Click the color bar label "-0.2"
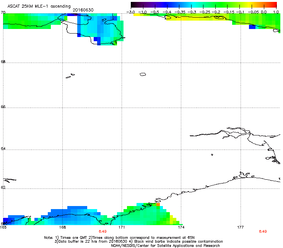 tap(216, 12)
